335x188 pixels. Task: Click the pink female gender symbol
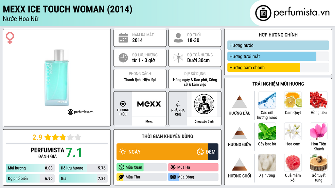tap(10, 38)
